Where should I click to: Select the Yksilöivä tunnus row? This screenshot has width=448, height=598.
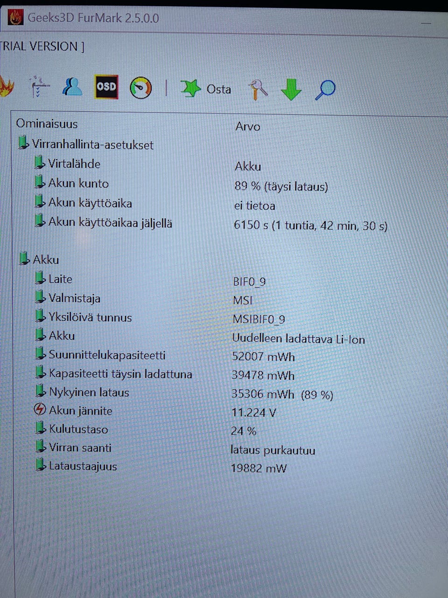coord(90,318)
